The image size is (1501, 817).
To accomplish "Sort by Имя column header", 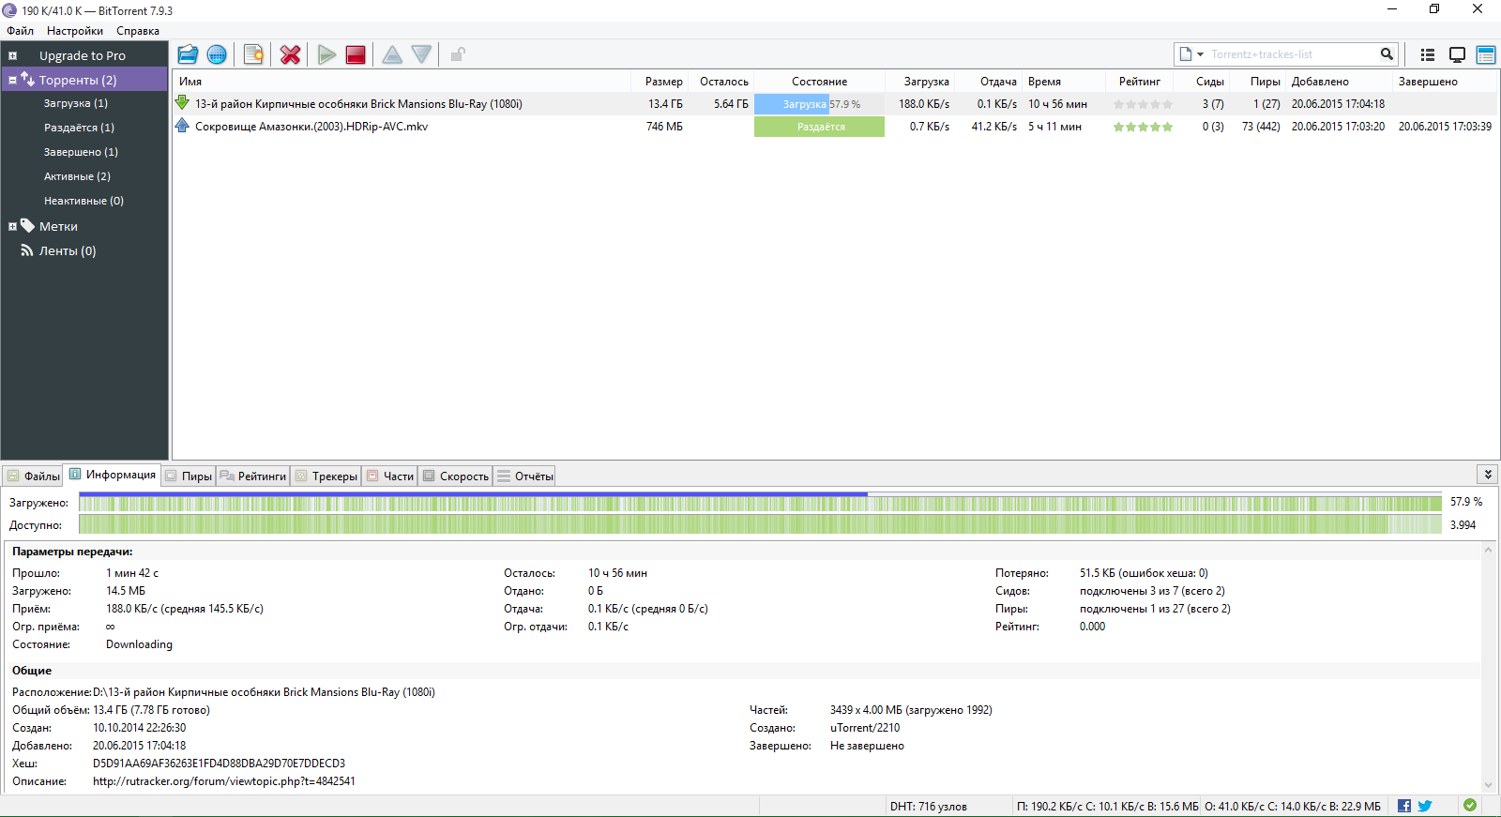I will pos(402,82).
